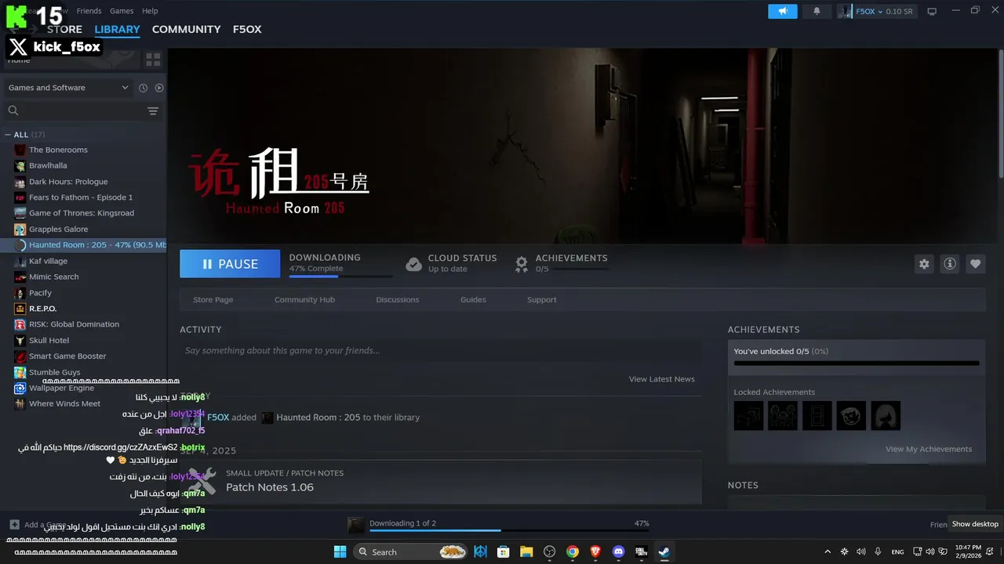Select Fears to Fathom - Episode 1
Image resolution: width=1004 pixels, height=564 pixels.
pos(81,197)
